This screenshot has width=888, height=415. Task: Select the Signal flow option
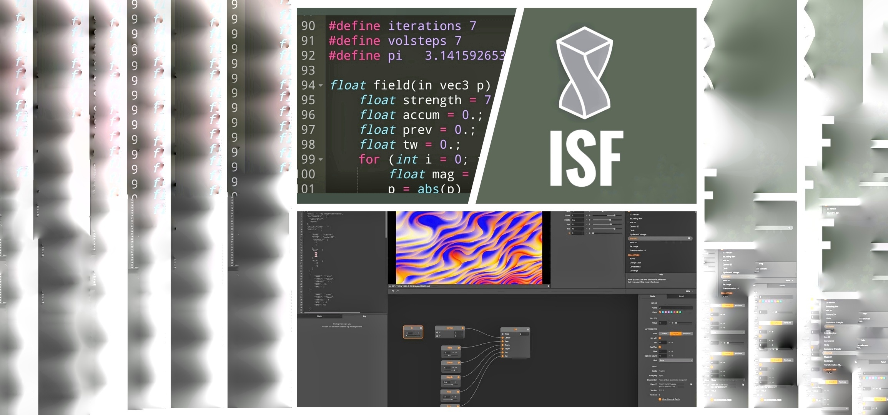pyautogui.click(x=676, y=334)
